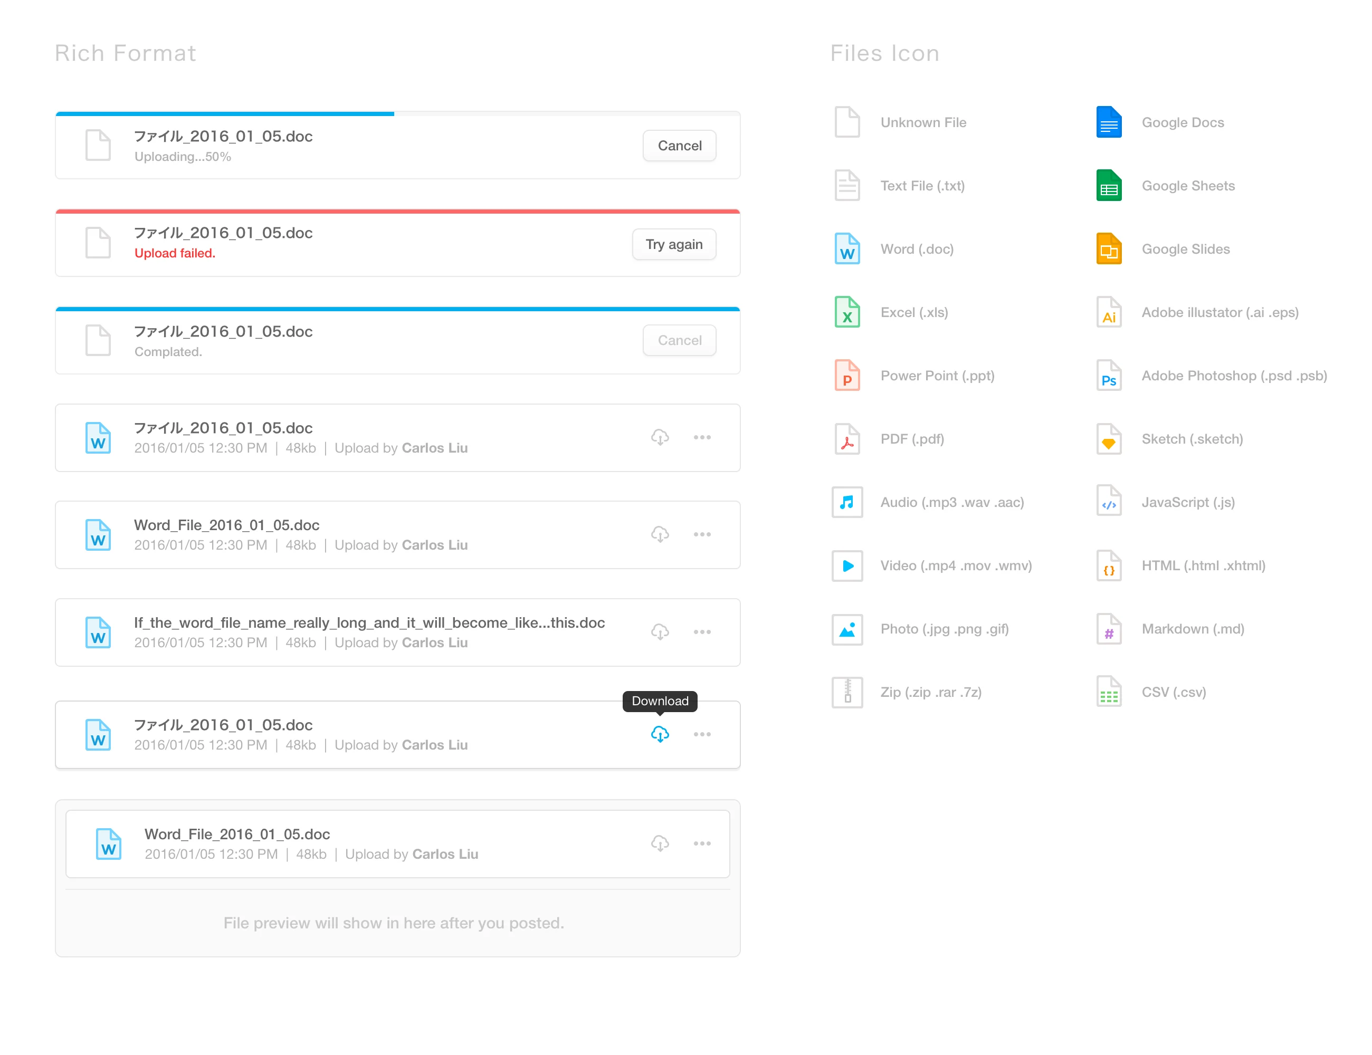This screenshot has width=1372, height=1055.
Task: Click the 50% blue upload progress bar
Action: 225,113
